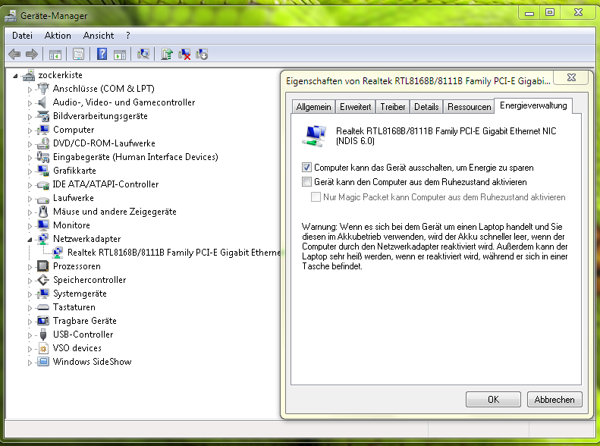Switch to the Treiber tab

[x=393, y=107]
